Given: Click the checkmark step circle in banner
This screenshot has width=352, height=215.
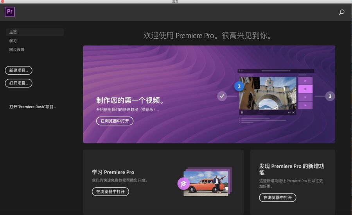Looking at the screenshot, I should click(222, 96).
